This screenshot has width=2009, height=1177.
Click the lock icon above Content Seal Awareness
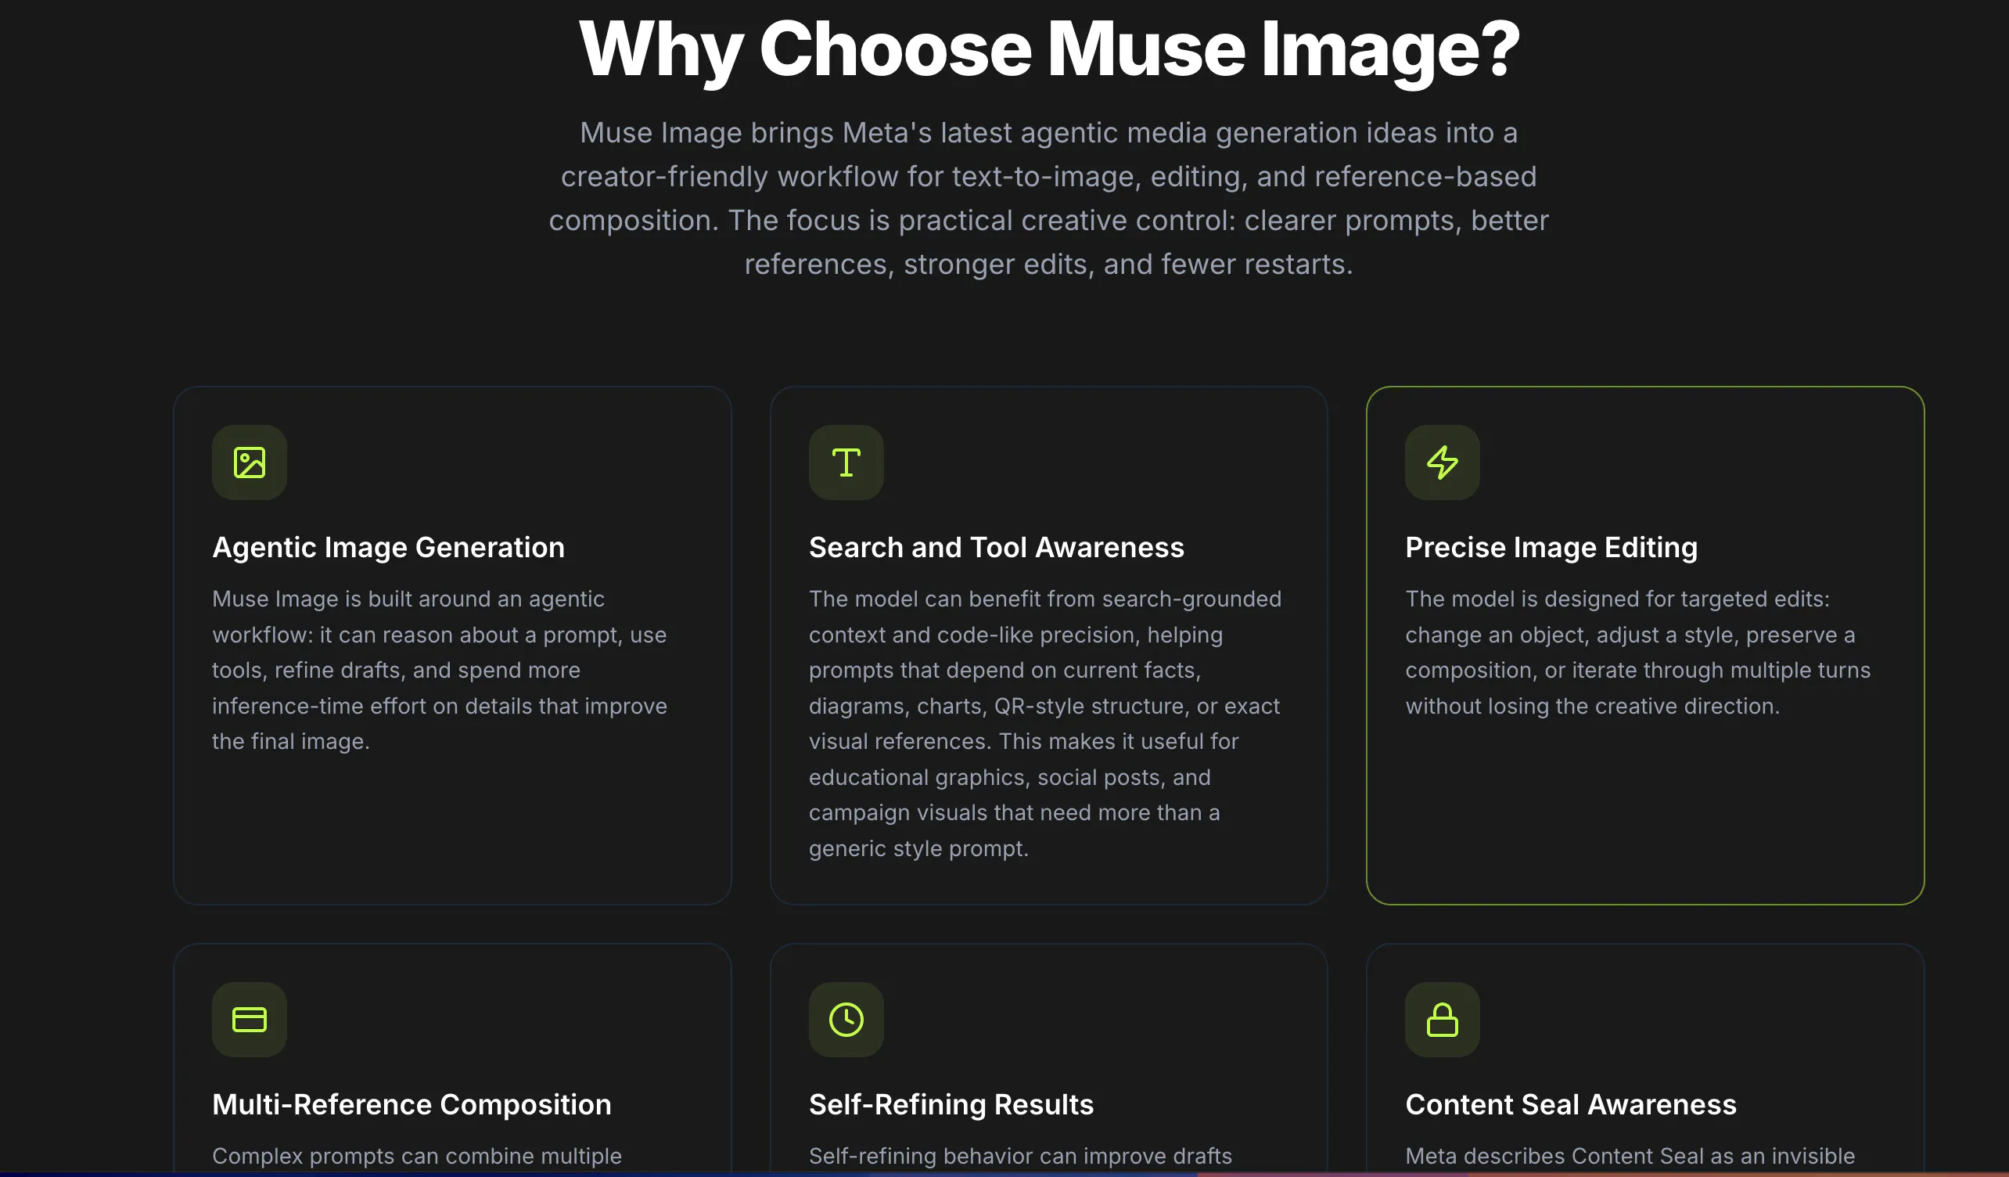(1442, 1019)
